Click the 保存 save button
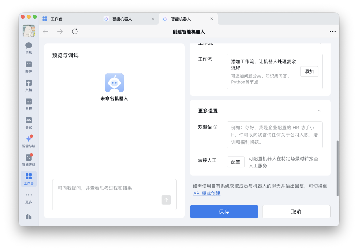Image resolution: width=358 pixels, height=251 pixels. [x=224, y=211]
